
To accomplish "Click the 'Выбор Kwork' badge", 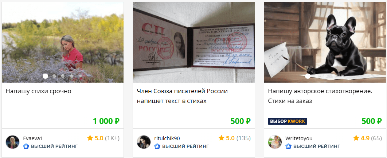I will (288, 121).
